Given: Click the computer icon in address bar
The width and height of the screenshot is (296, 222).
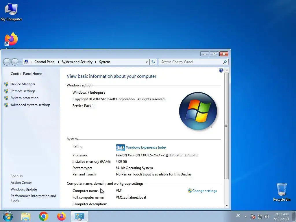Looking at the screenshot, I should [x=26, y=62].
